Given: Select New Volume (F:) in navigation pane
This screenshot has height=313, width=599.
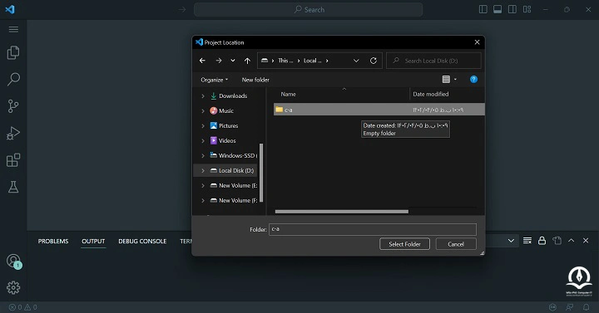Looking at the screenshot, I should (x=234, y=200).
